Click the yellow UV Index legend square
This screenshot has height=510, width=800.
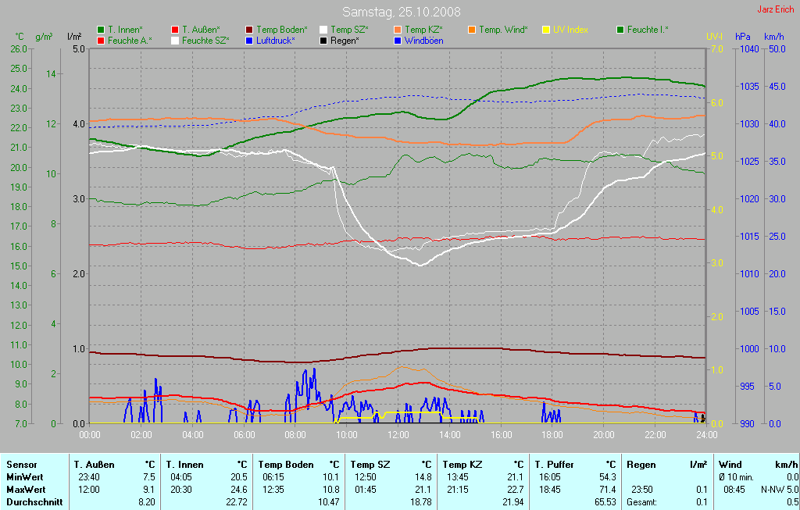pyautogui.click(x=546, y=30)
